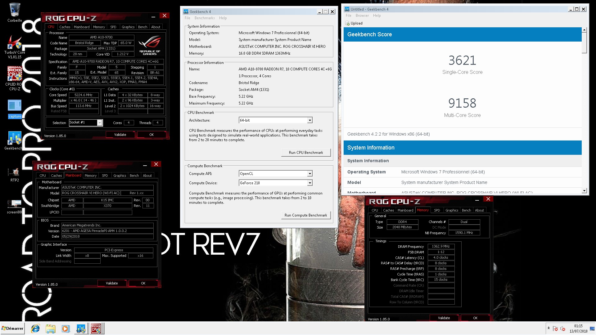Launch Internet Explorer from taskbar
This screenshot has width=596, height=335.
coord(35,328)
